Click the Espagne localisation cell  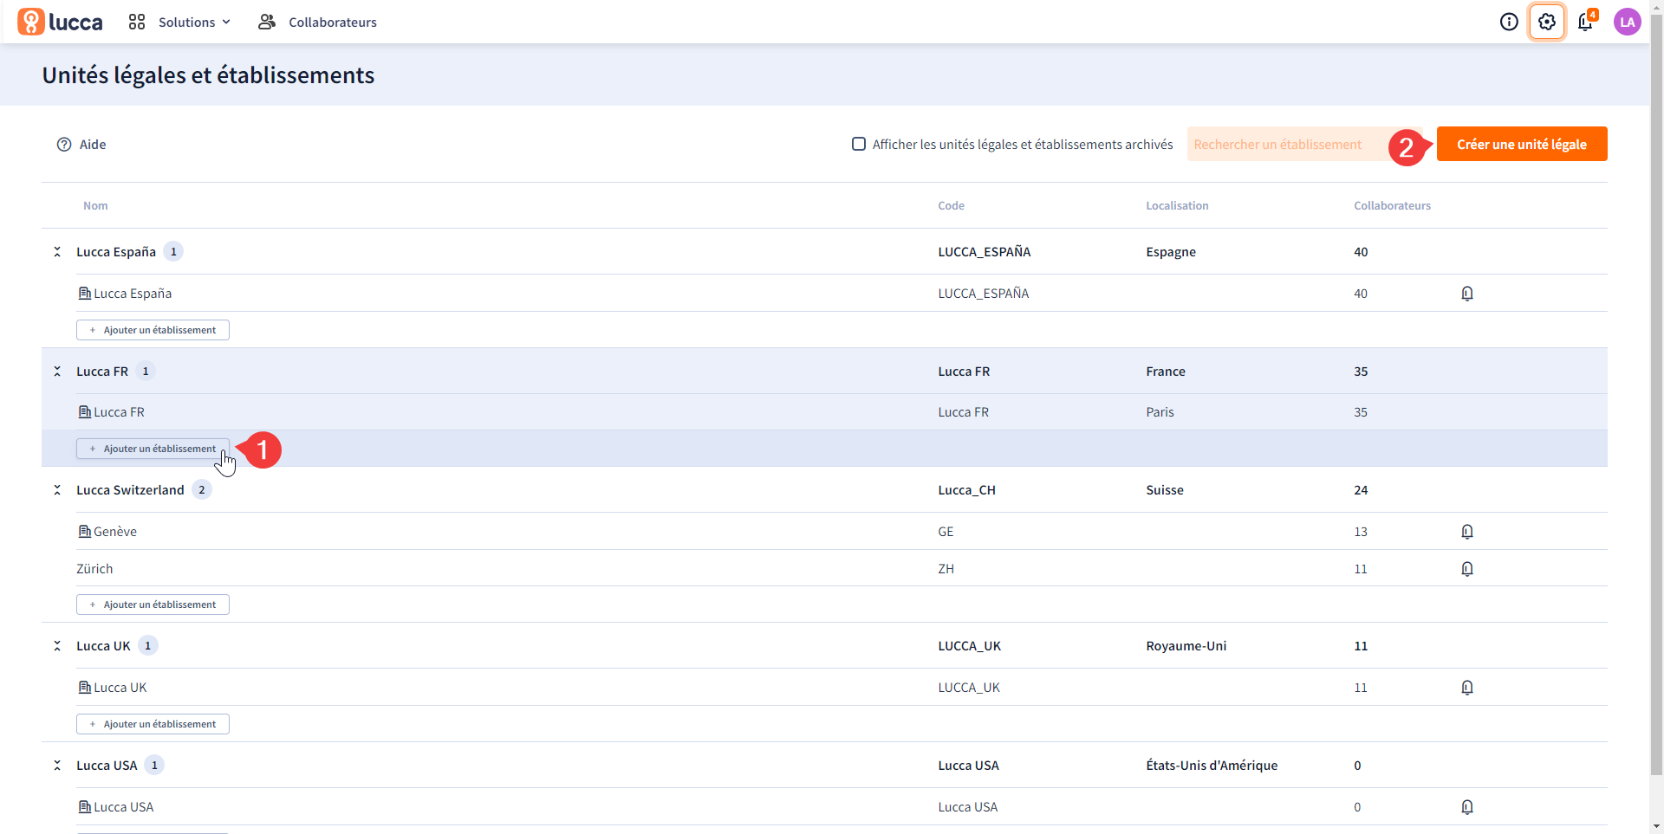coord(1170,252)
